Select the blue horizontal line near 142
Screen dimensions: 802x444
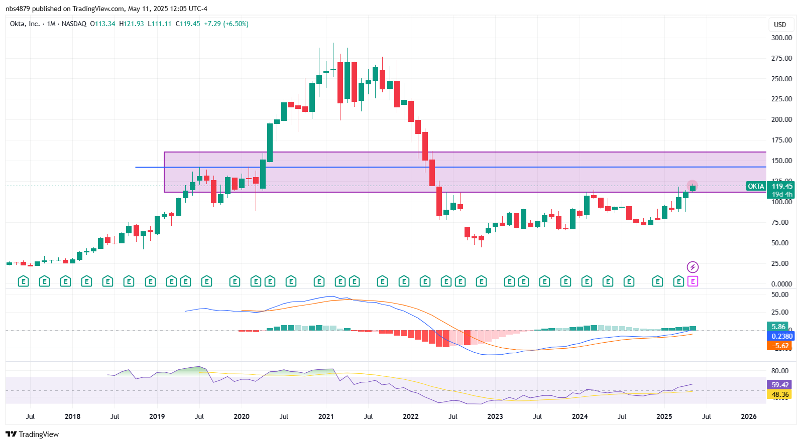pyautogui.click(x=452, y=167)
